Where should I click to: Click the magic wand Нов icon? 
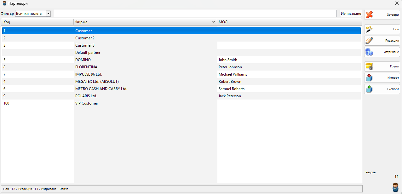(x=369, y=29)
